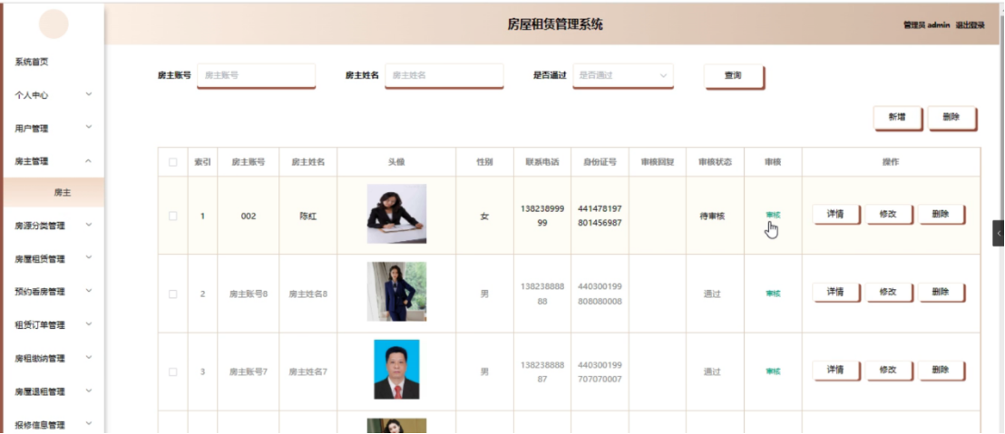
Task: Click the avatar photo of 房主姓名8
Action: [x=396, y=291]
